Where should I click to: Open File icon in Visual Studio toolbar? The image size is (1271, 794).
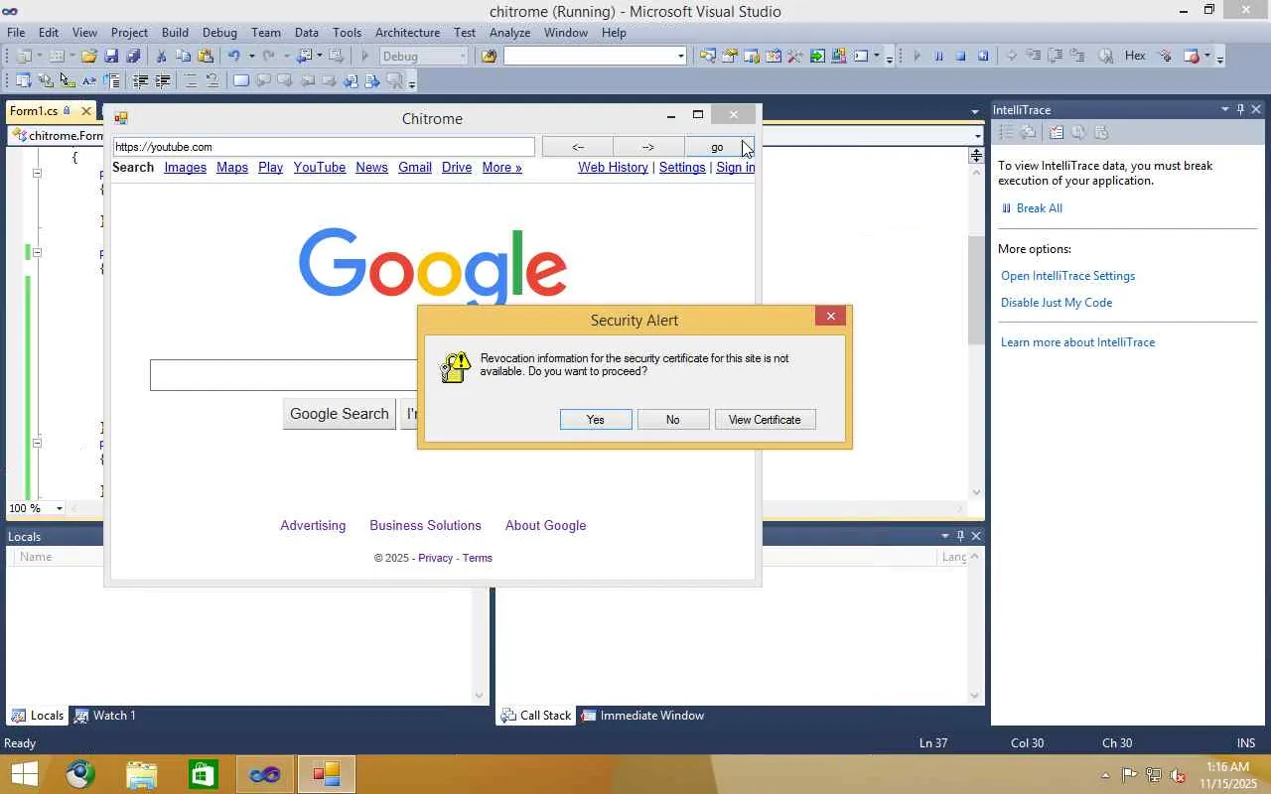pyautogui.click(x=88, y=57)
